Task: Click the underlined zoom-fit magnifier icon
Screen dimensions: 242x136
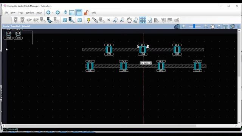Action: click(135, 20)
